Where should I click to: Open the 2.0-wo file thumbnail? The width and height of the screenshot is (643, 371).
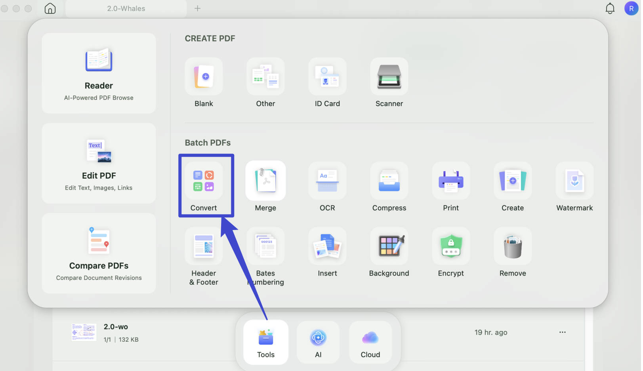coord(84,332)
